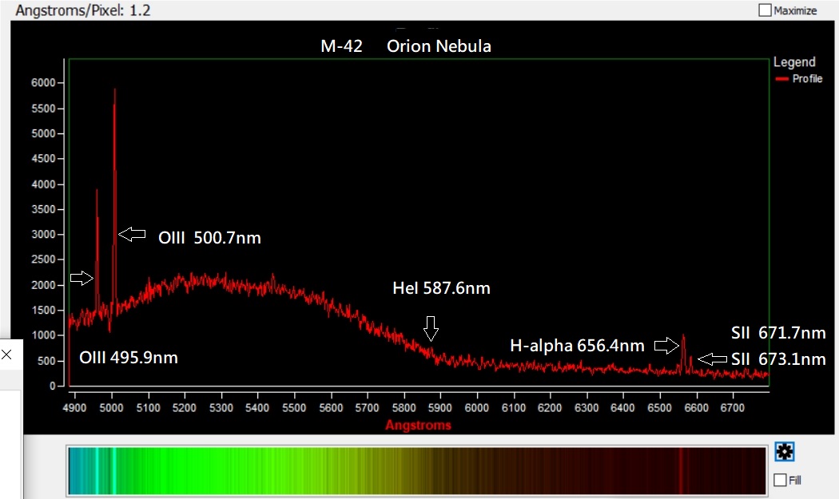Viewport: 839px width, 499px height.
Task: Click the HeI 587.6nm annotation text
Action: pos(441,288)
